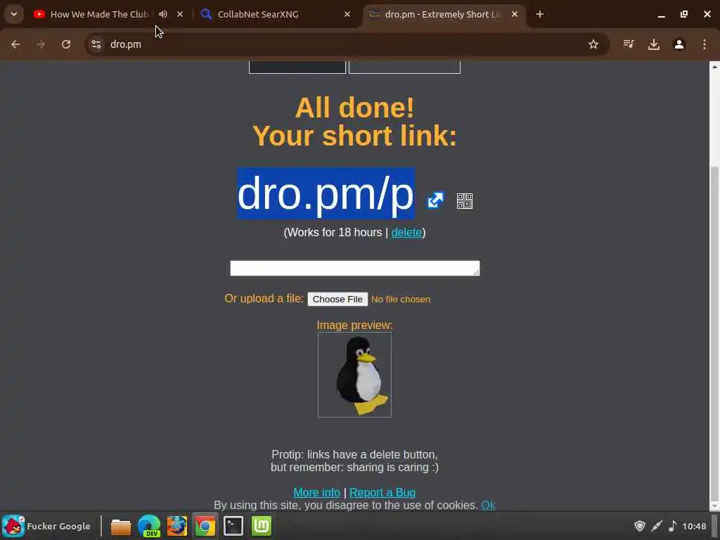
Task: Open the Fucker Google start menu
Action: pos(47,526)
